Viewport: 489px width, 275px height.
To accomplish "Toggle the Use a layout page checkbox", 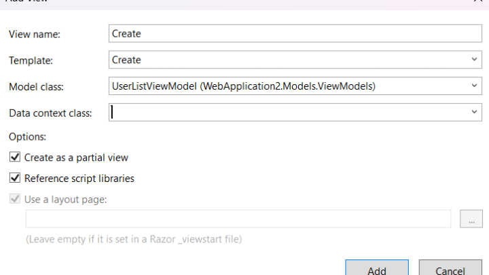I will 15,199.
